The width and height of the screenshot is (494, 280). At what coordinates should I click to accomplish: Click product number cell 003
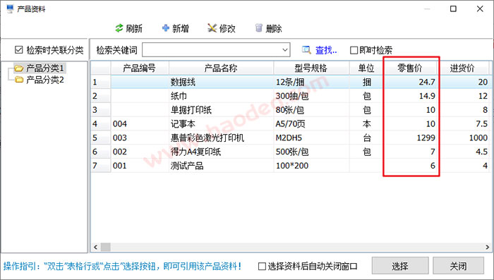coord(140,138)
